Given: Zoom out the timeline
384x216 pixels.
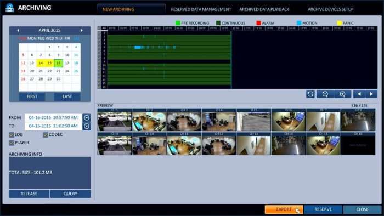Looking at the screenshot, I should click(325, 94).
